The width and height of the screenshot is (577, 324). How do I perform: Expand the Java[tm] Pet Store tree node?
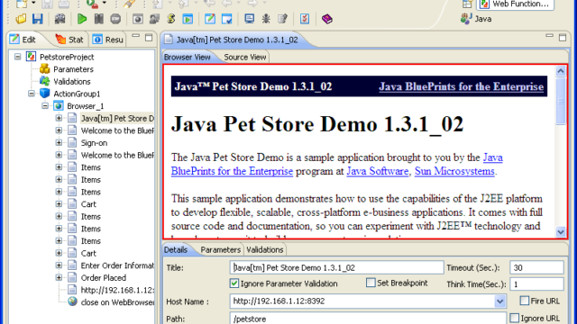(x=59, y=118)
